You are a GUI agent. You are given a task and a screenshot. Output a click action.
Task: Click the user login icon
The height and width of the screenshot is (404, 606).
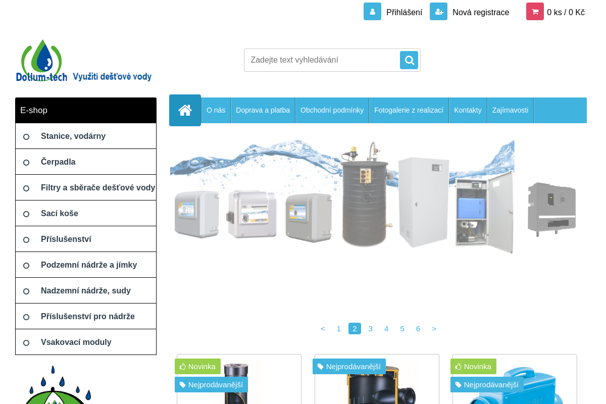(372, 12)
